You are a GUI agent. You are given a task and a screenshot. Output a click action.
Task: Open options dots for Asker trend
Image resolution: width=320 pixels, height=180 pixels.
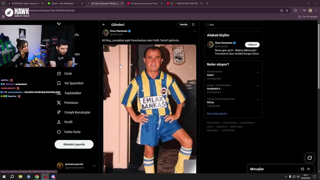[258, 72]
